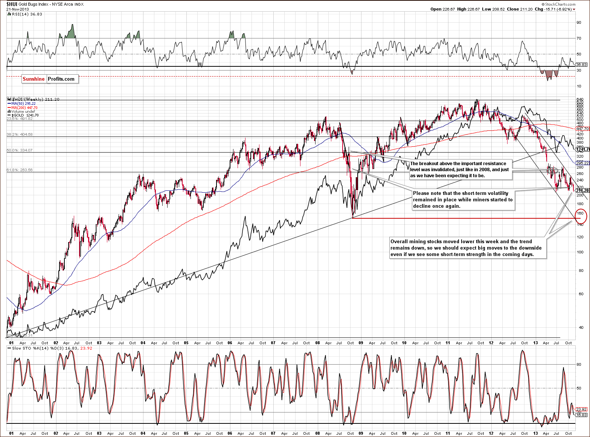
Task: Click the red down-triangle change indicator
Action: point(574,9)
